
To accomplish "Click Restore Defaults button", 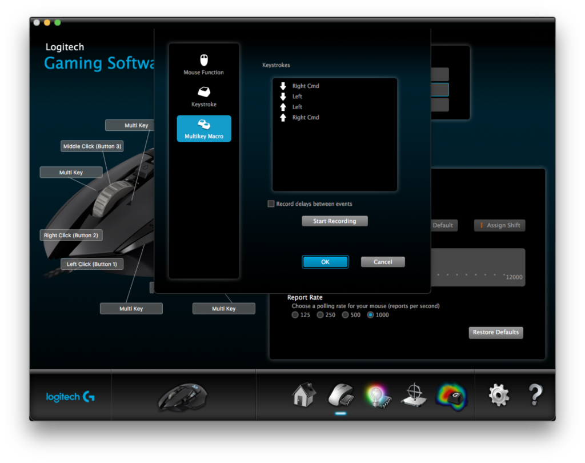I will 496,332.
